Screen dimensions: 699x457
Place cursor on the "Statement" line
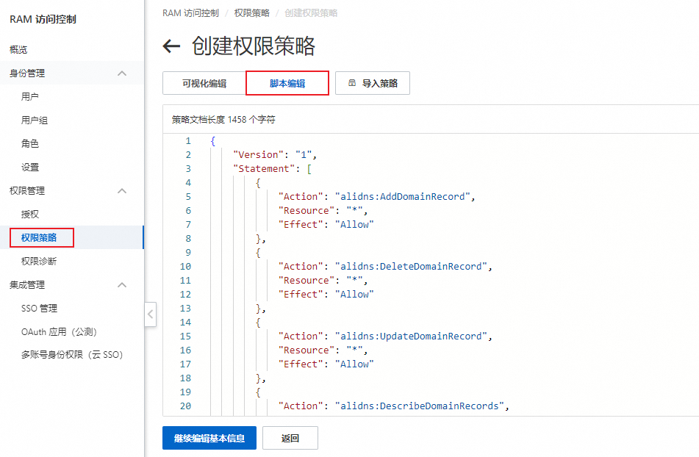(273, 169)
